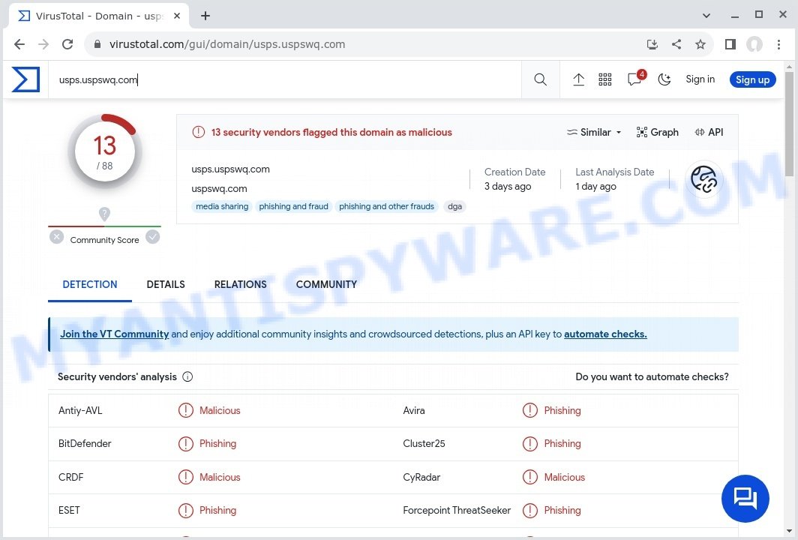Screen dimensions: 798x540
Task: Click the BitDefender Phishing result
Action: pyautogui.click(x=217, y=444)
